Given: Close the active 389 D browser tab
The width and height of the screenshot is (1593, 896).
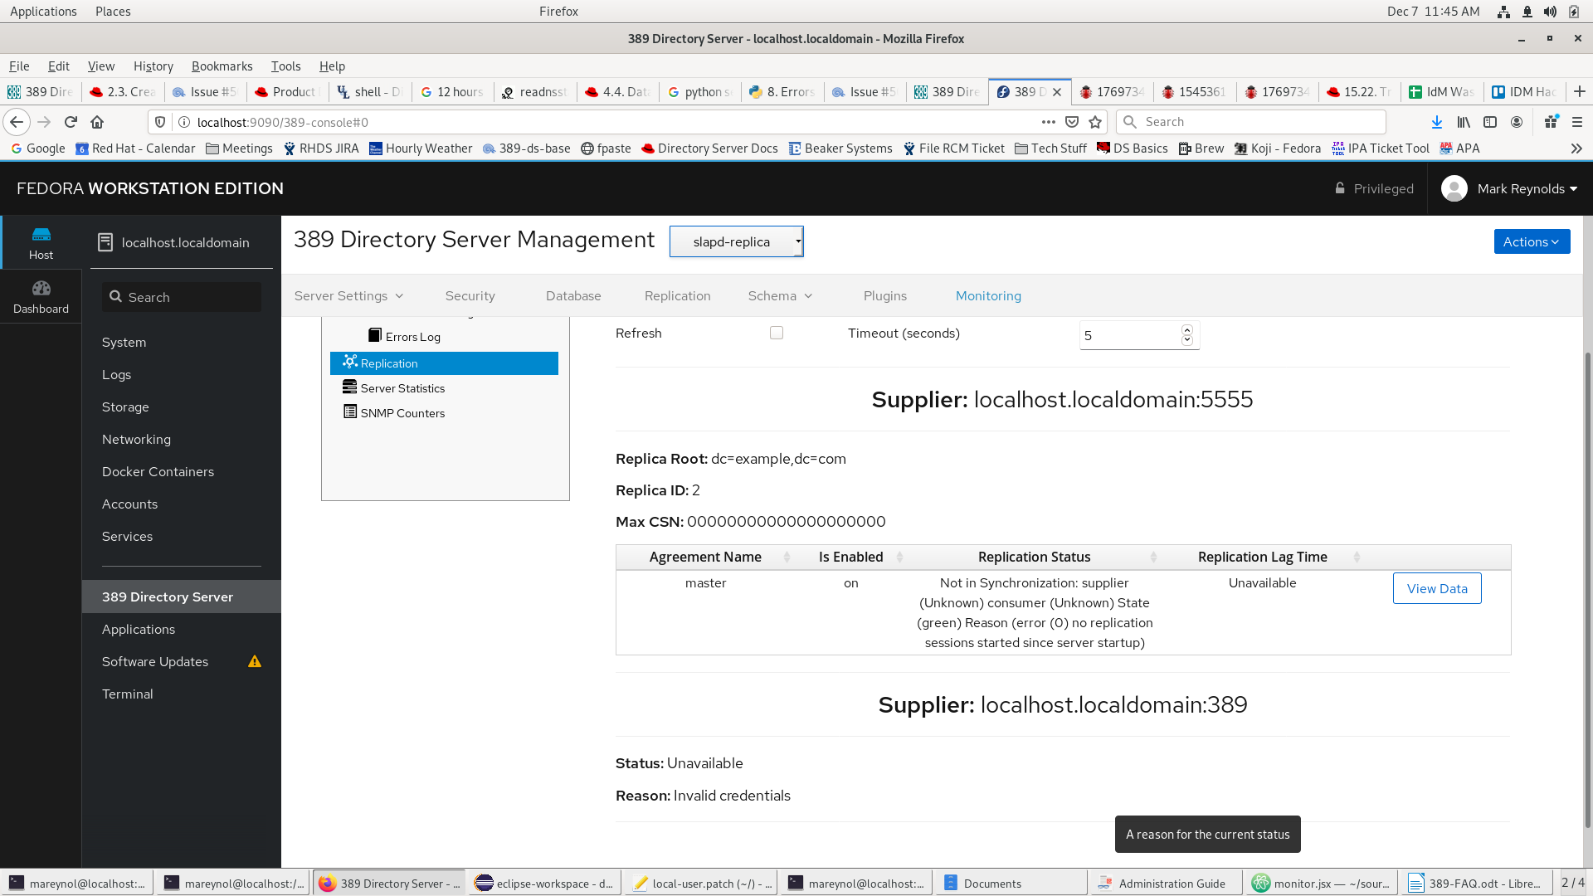Looking at the screenshot, I should 1057,92.
